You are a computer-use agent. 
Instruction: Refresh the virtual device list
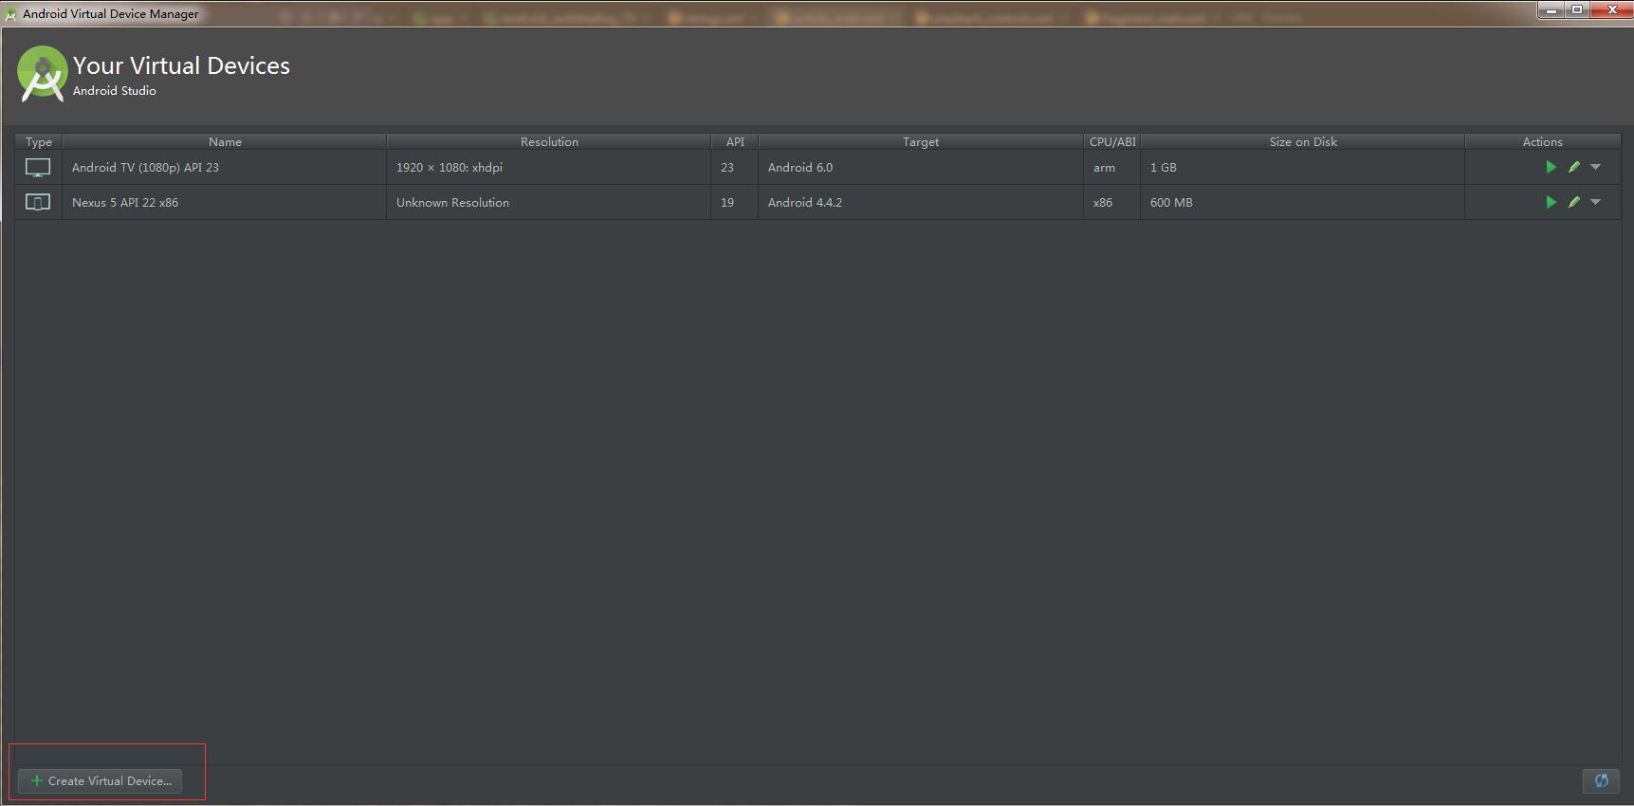click(1602, 781)
